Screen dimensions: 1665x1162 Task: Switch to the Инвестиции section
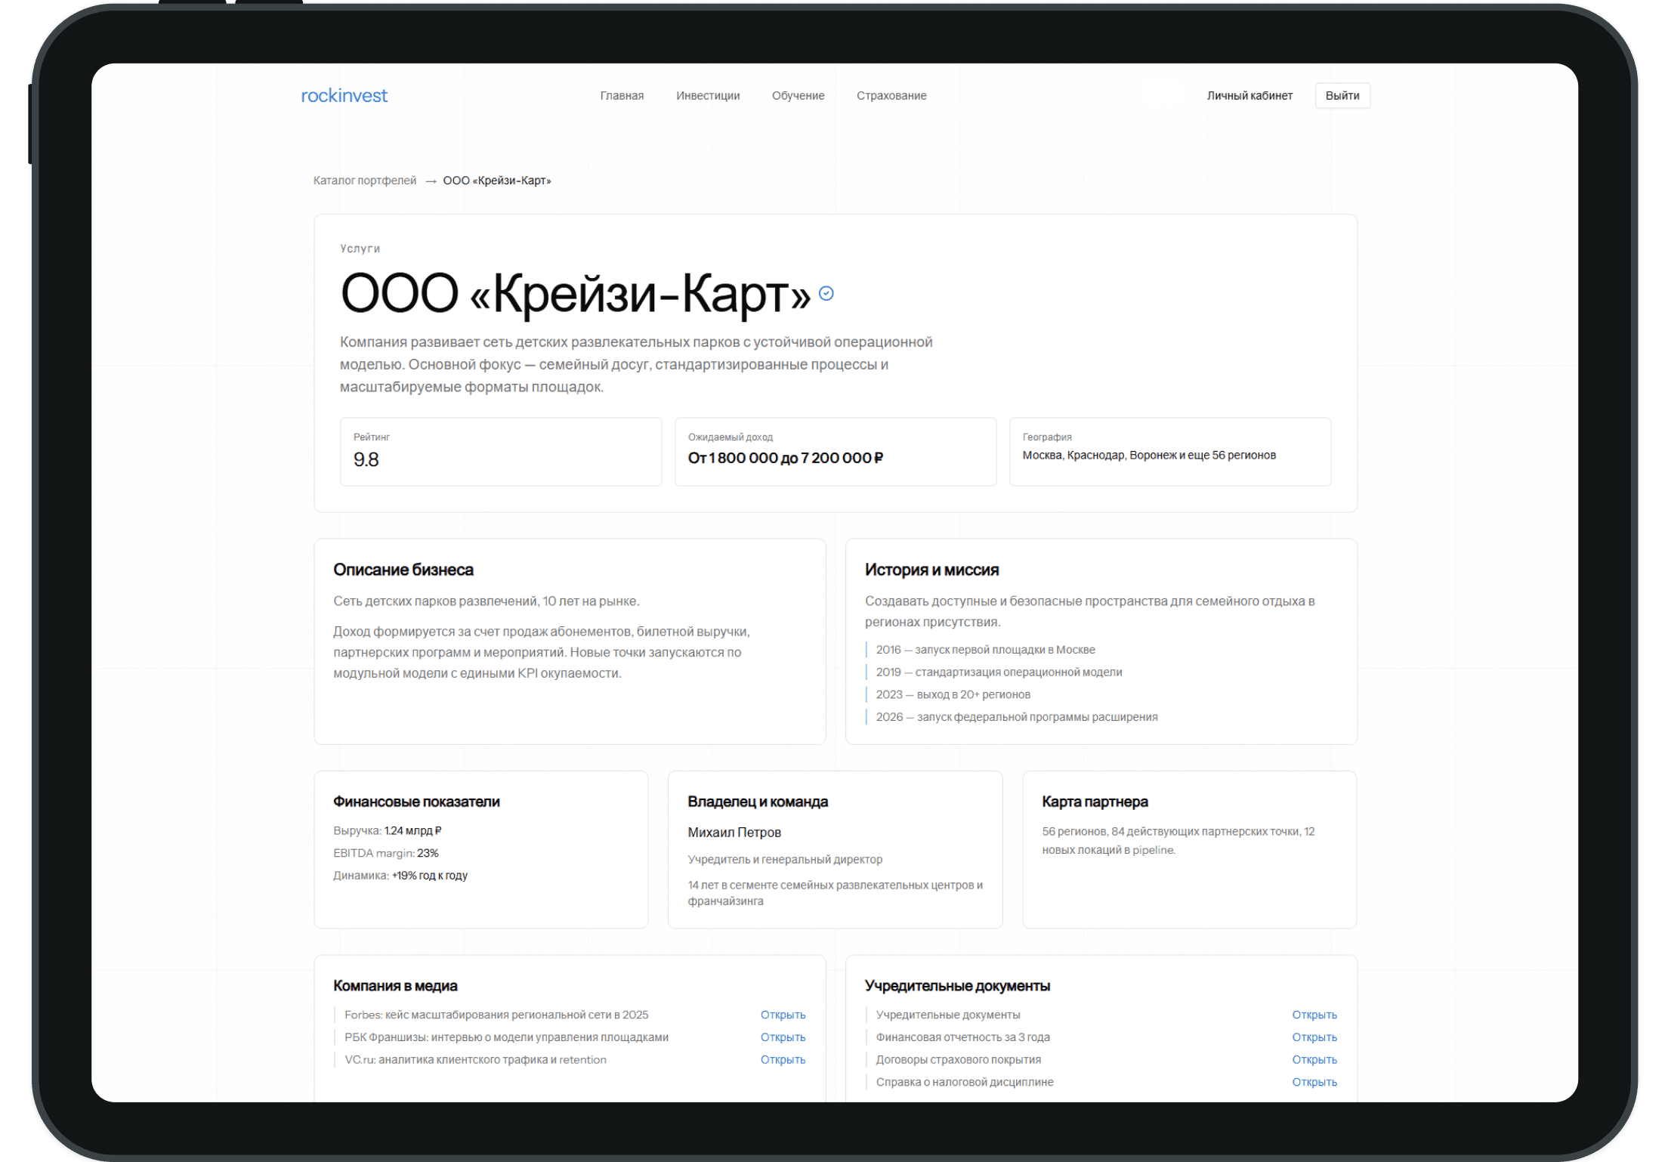[708, 95]
